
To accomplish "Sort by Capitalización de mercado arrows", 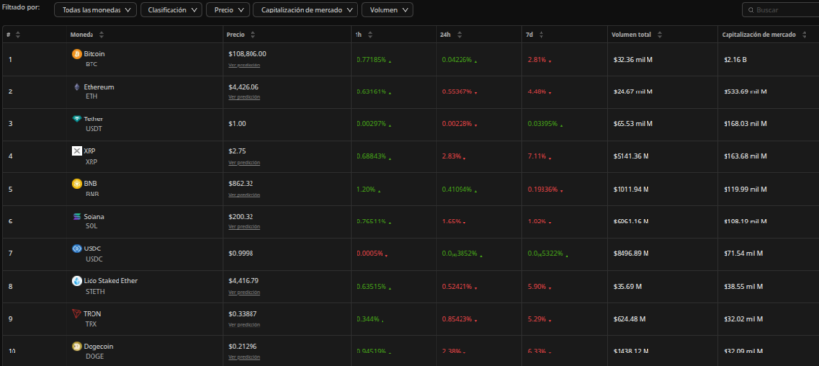I will click(x=804, y=35).
